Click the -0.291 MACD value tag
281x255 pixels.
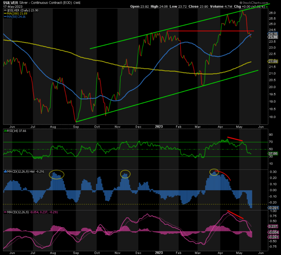coord(273,207)
